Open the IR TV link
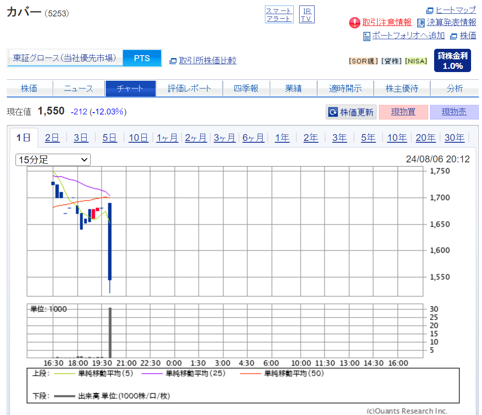 307,15
